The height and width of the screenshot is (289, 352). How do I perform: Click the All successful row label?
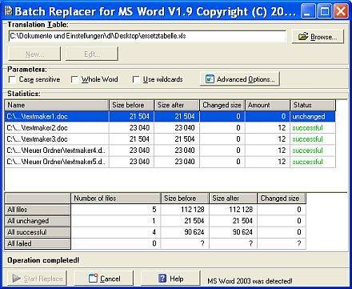tap(38, 232)
